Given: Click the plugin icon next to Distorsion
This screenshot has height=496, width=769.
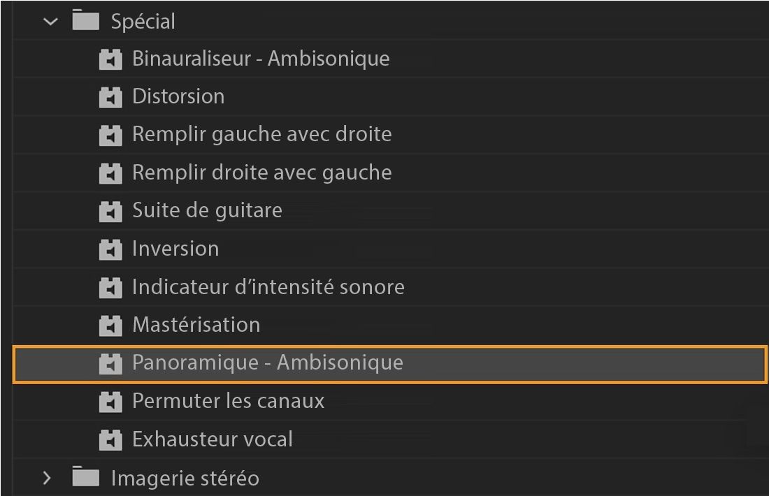Looking at the screenshot, I should coord(110,96).
